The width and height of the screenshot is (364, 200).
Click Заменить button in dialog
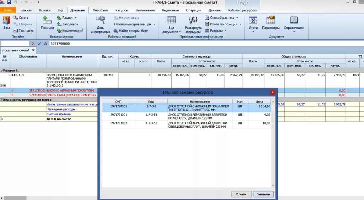[x=263, y=194]
